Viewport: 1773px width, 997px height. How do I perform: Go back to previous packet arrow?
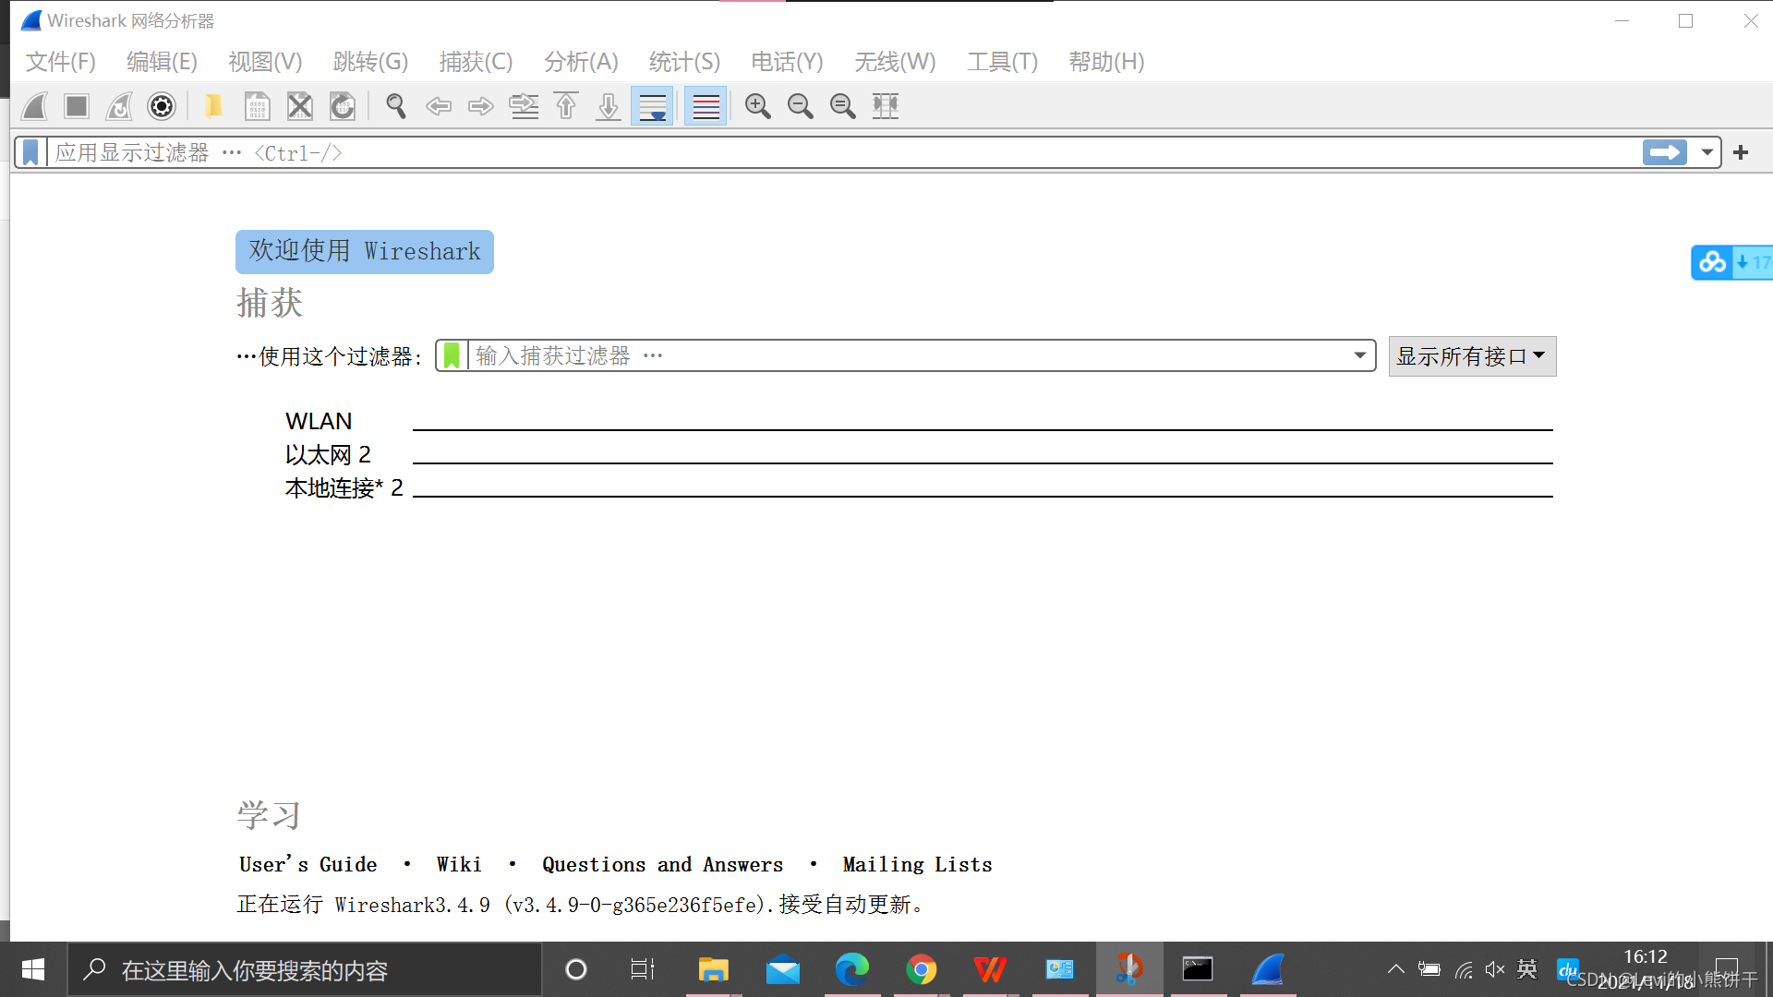point(439,106)
